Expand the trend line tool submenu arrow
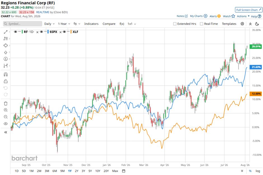The width and height of the screenshot is (263, 175). pyautogui.click(x=10, y=32)
